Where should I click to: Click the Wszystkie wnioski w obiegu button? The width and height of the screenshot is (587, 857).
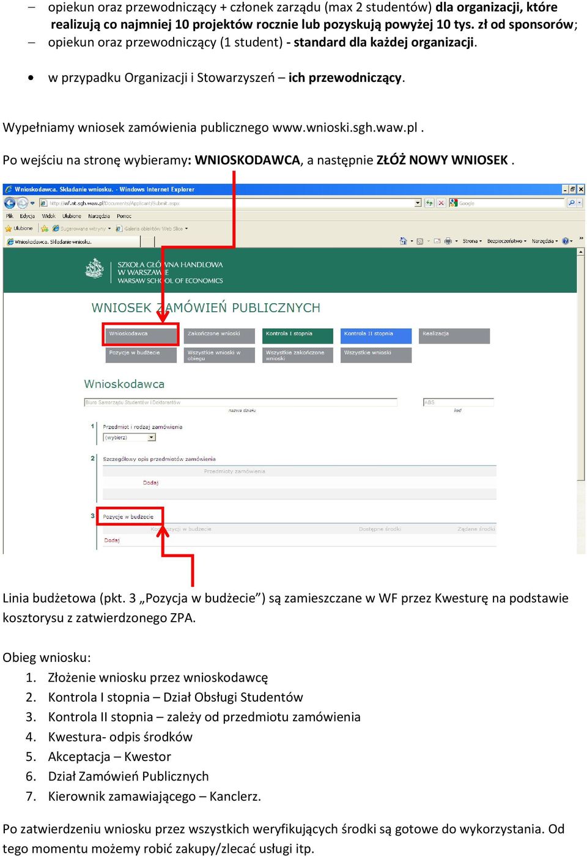(219, 355)
